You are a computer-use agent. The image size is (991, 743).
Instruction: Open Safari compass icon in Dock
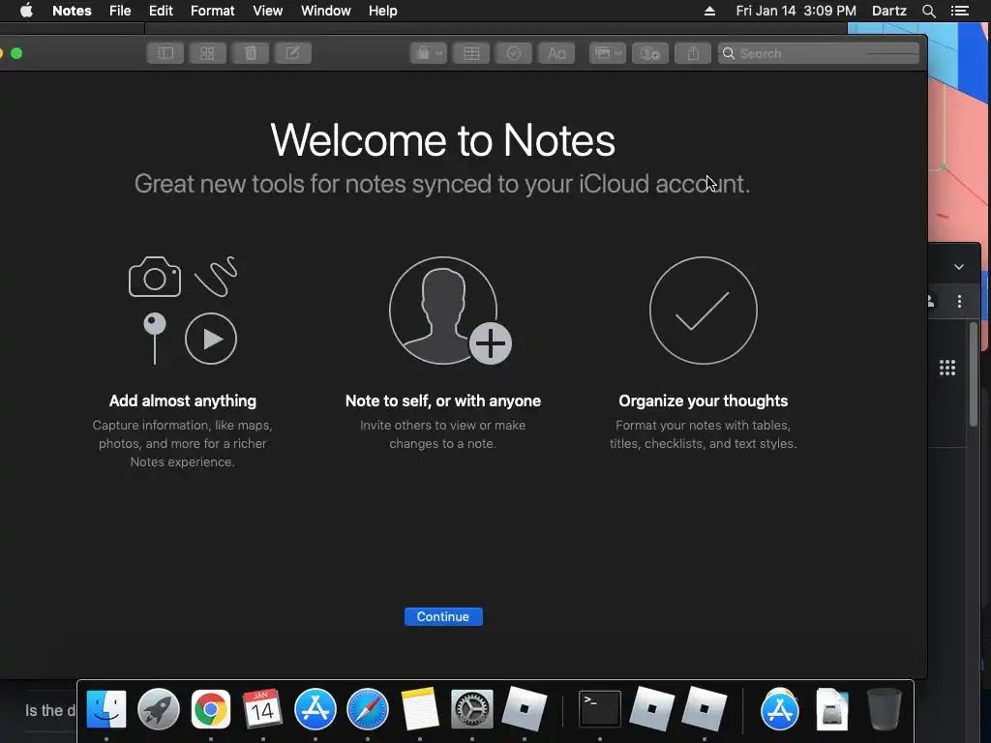tap(367, 709)
